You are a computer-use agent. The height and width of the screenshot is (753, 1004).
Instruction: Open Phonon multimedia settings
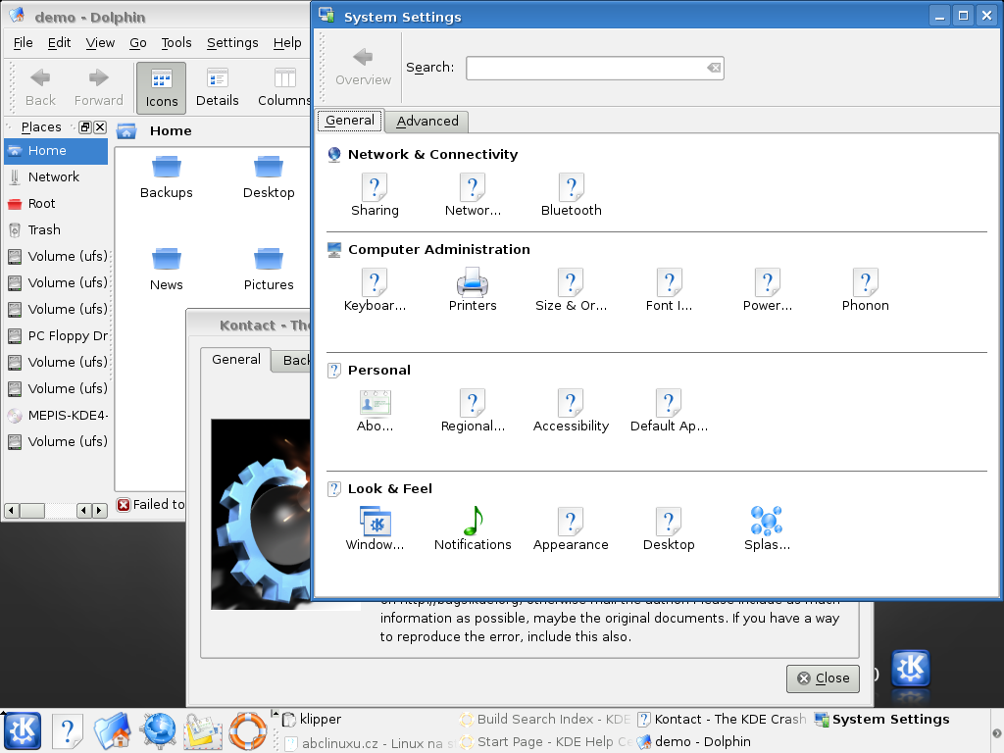click(x=865, y=290)
